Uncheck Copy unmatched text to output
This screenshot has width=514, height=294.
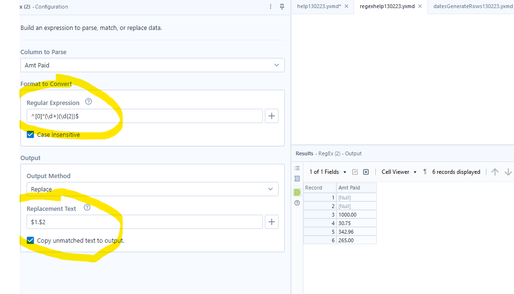click(30, 240)
